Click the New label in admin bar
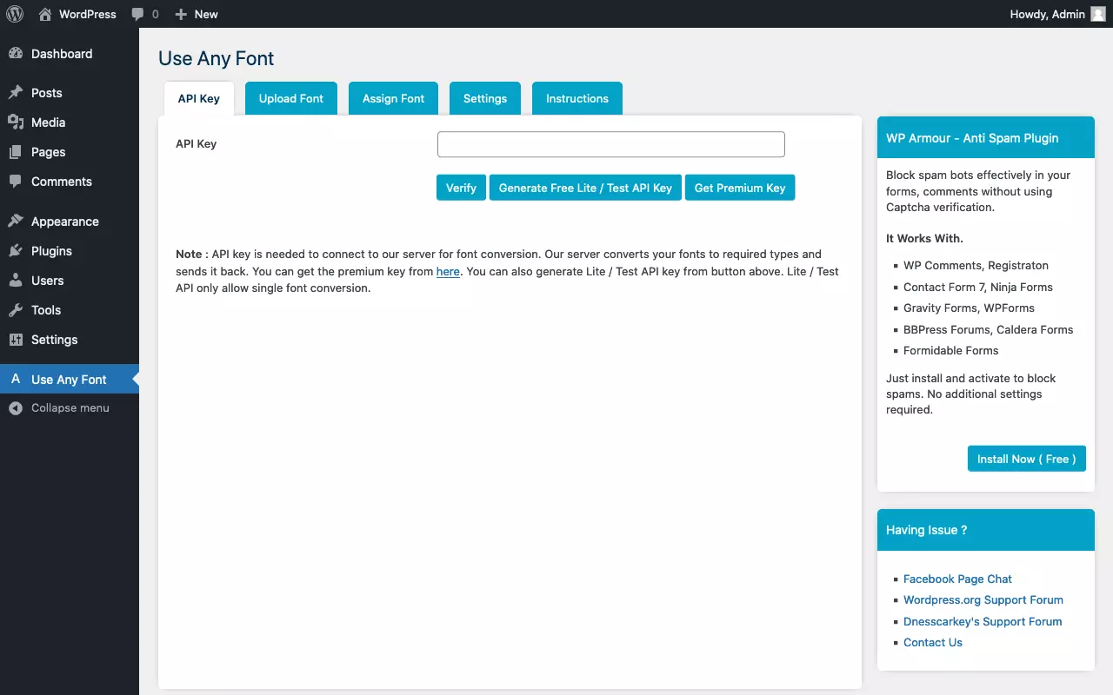The height and width of the screenshot is (695, 1113). (x=206, y=14)
